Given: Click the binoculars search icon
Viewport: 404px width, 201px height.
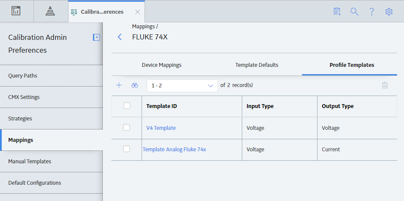Looking at the screenshot, I should pyautogui.click(x=135, y=85).
